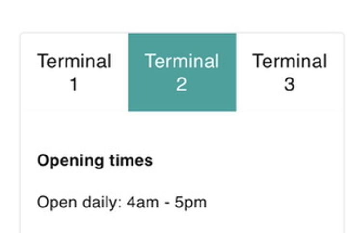Viewport: 347px width, 233px height.
Task: Show opening times for Terminal 3
Action: (x=289, y=72)
